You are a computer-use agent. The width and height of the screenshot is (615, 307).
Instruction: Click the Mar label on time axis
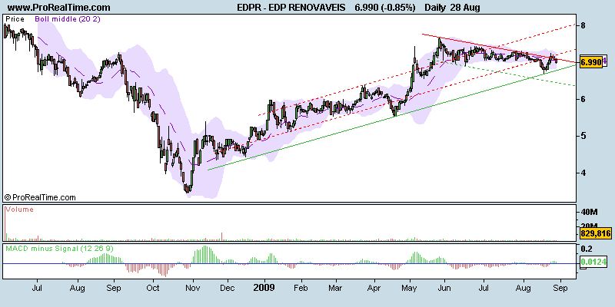point(336,288)
